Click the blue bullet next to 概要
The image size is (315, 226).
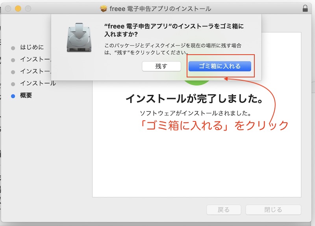click(13, 96)
